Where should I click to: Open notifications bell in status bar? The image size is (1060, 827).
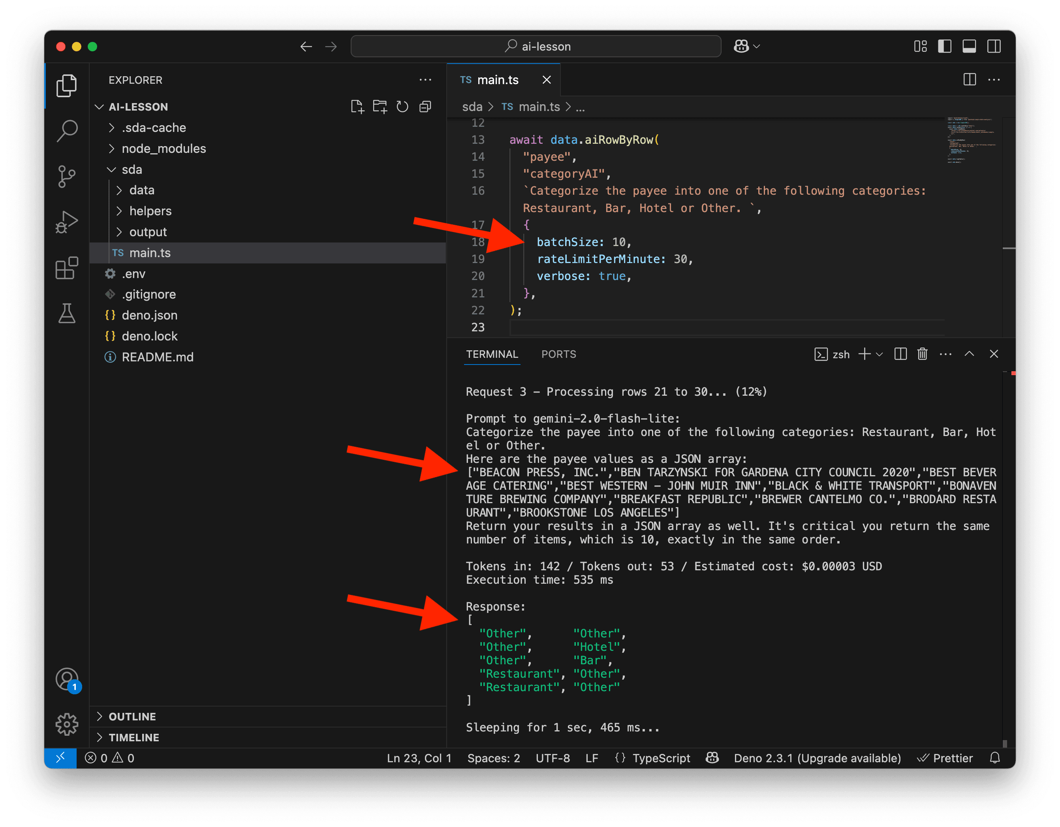pos(995,758)
